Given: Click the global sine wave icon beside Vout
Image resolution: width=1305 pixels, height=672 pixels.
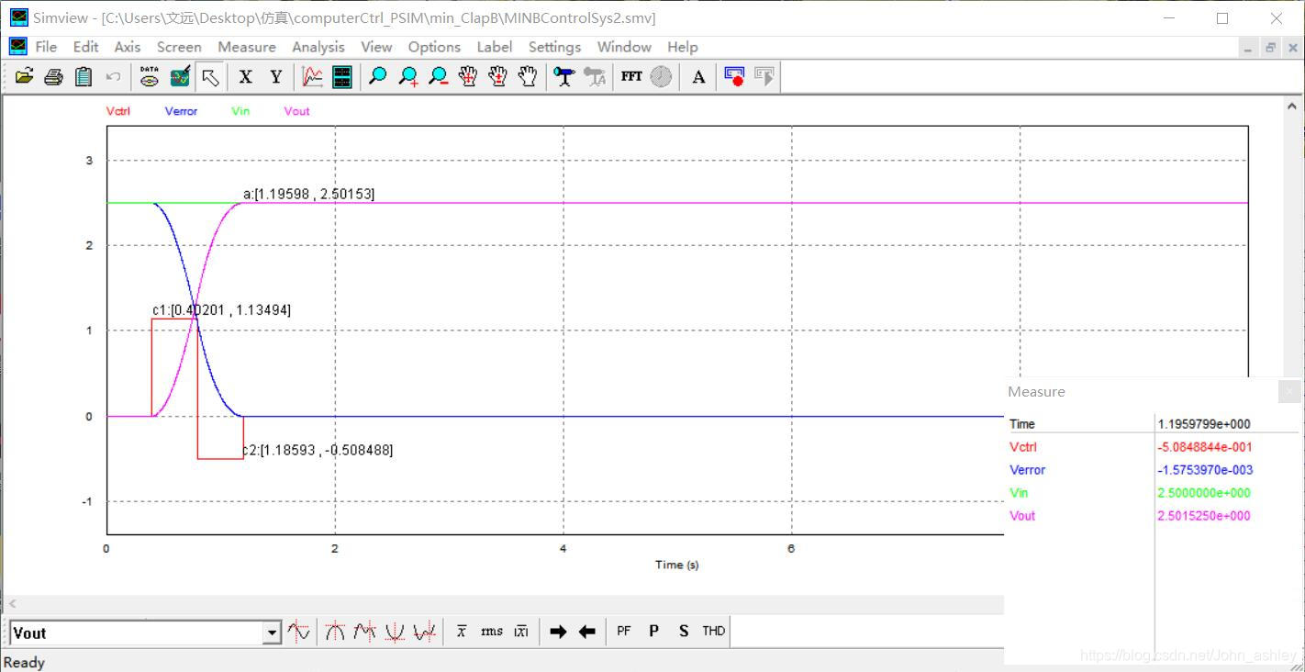Looking at the screenshot, I should tap(298, 632).
